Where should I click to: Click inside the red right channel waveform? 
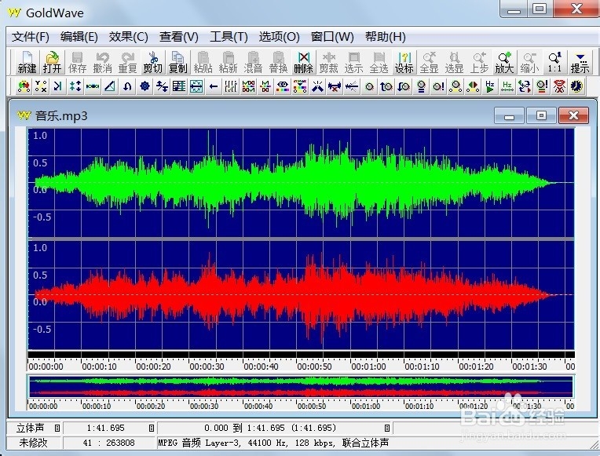(301, 295)
